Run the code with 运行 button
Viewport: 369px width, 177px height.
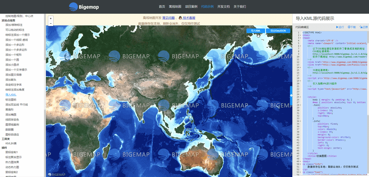(340, 27)
